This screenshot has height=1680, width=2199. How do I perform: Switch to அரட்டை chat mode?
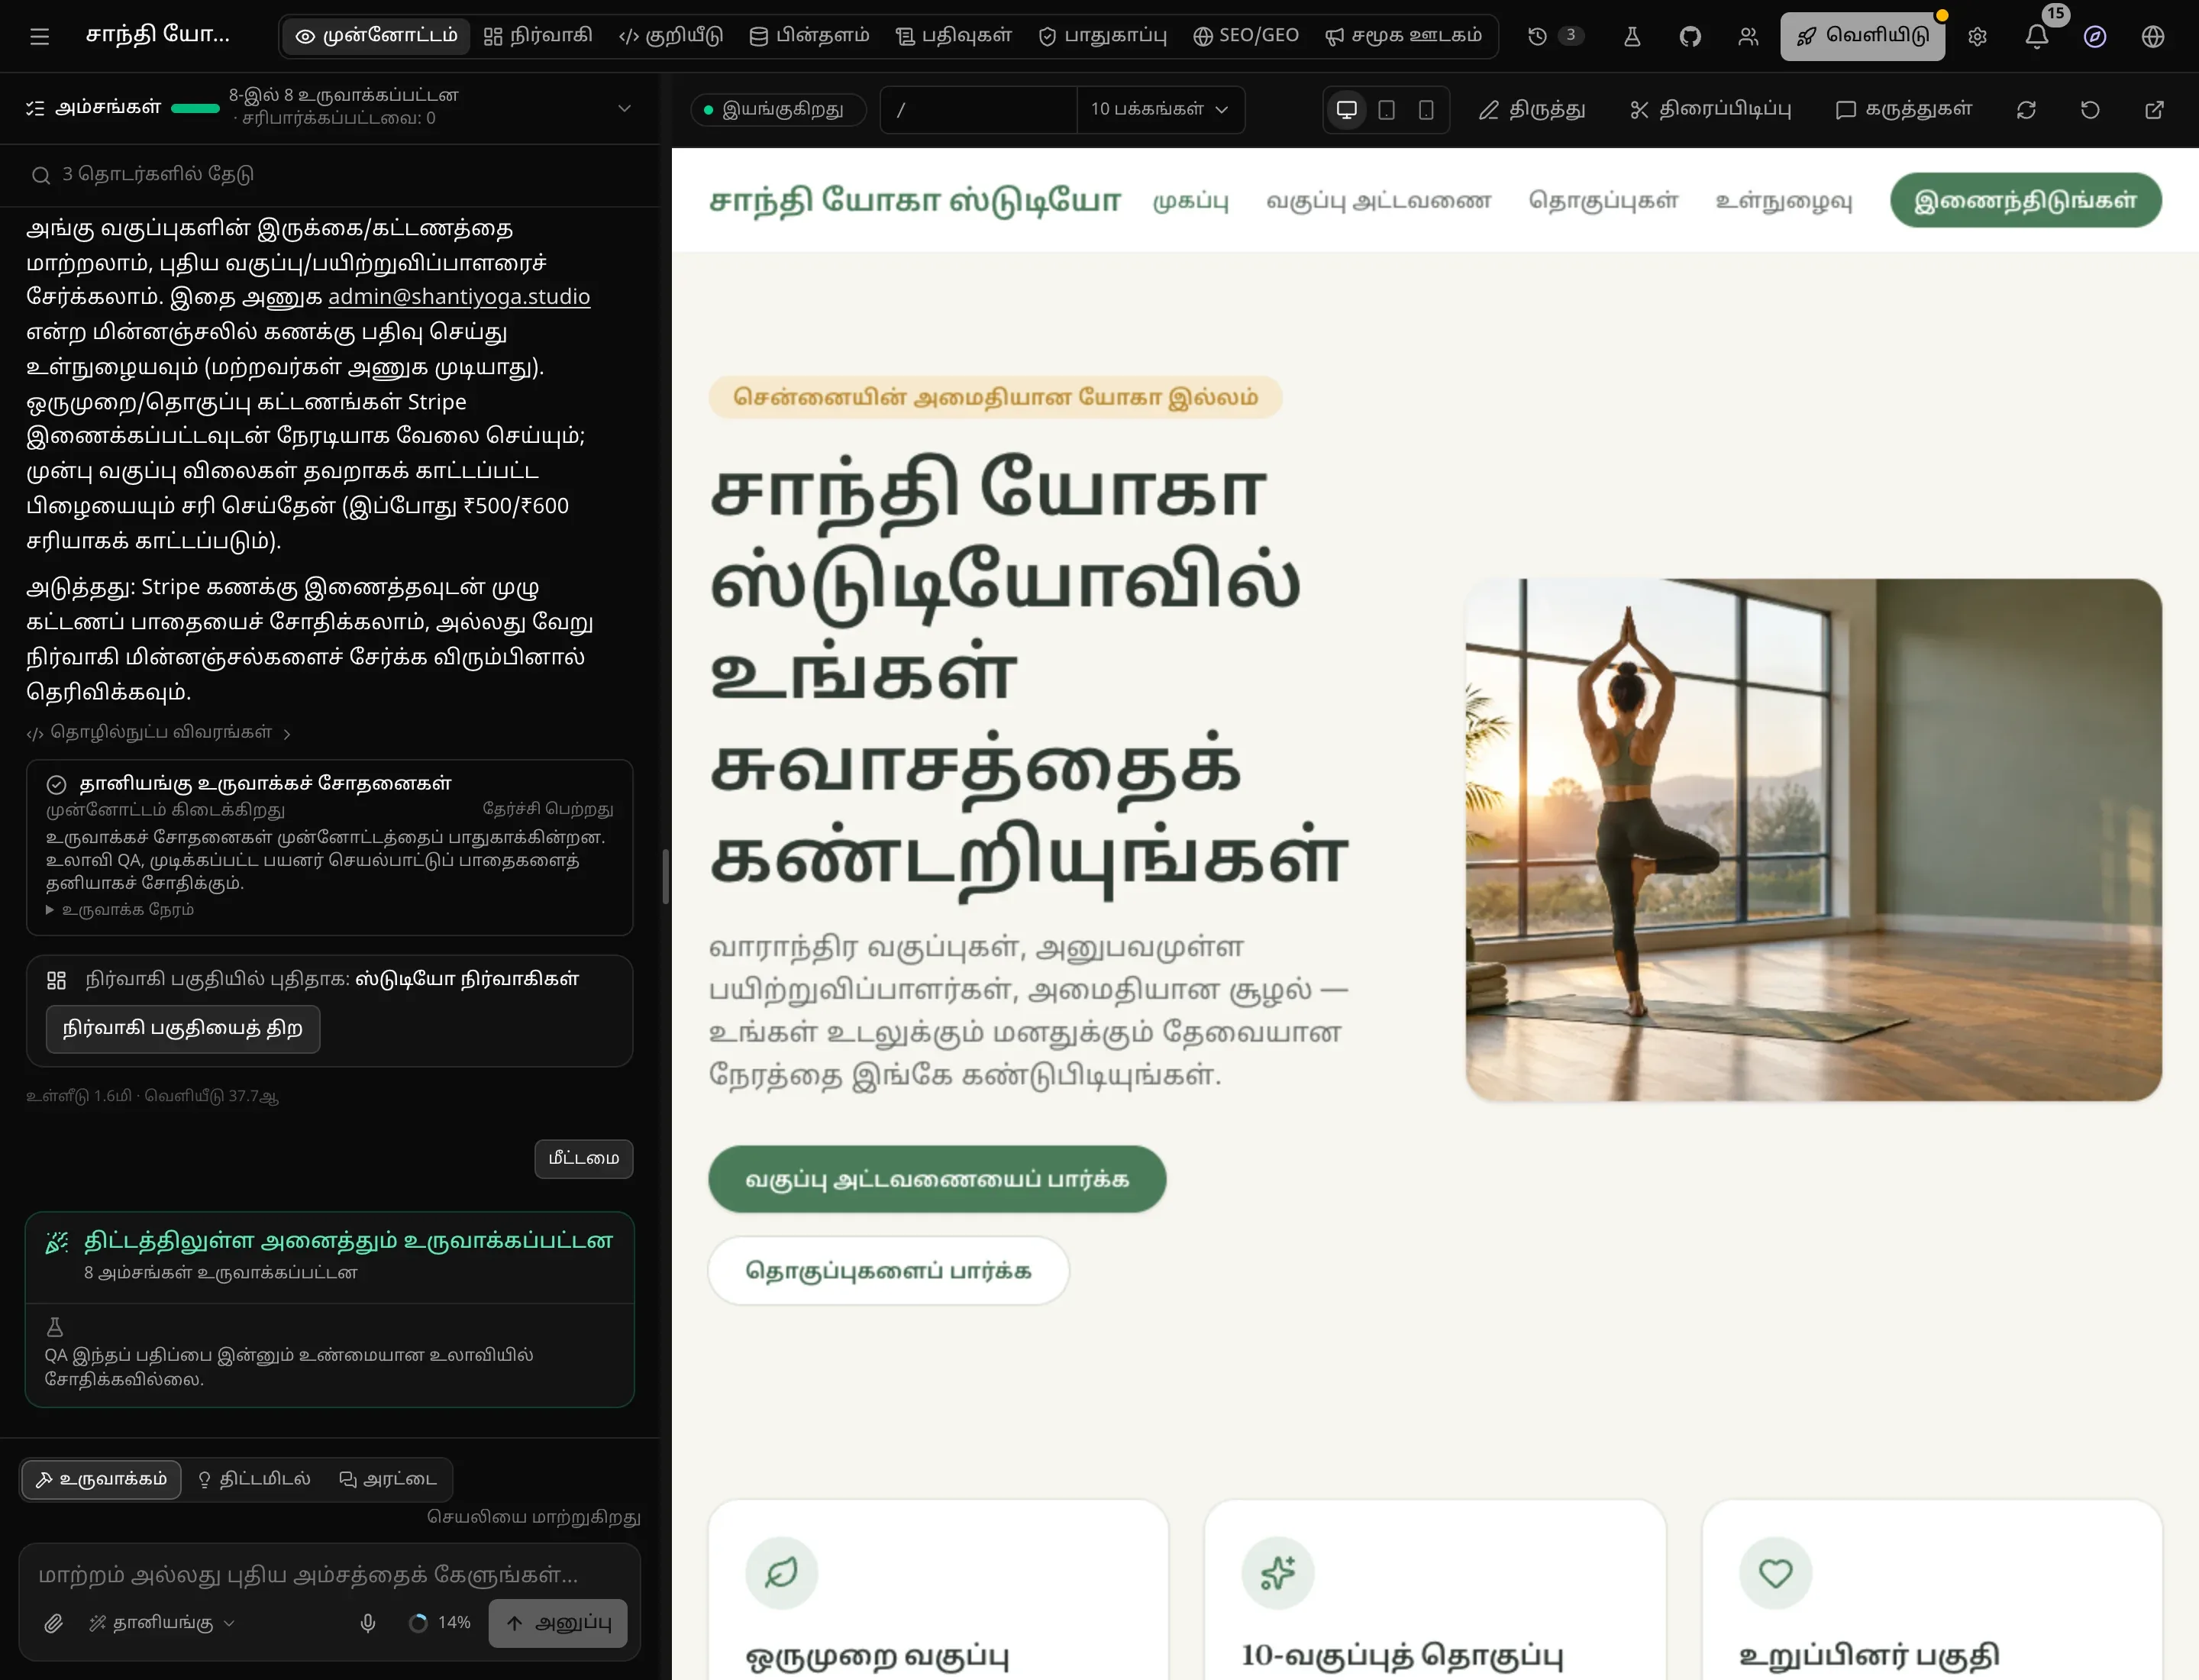[x=388, y=1479]
